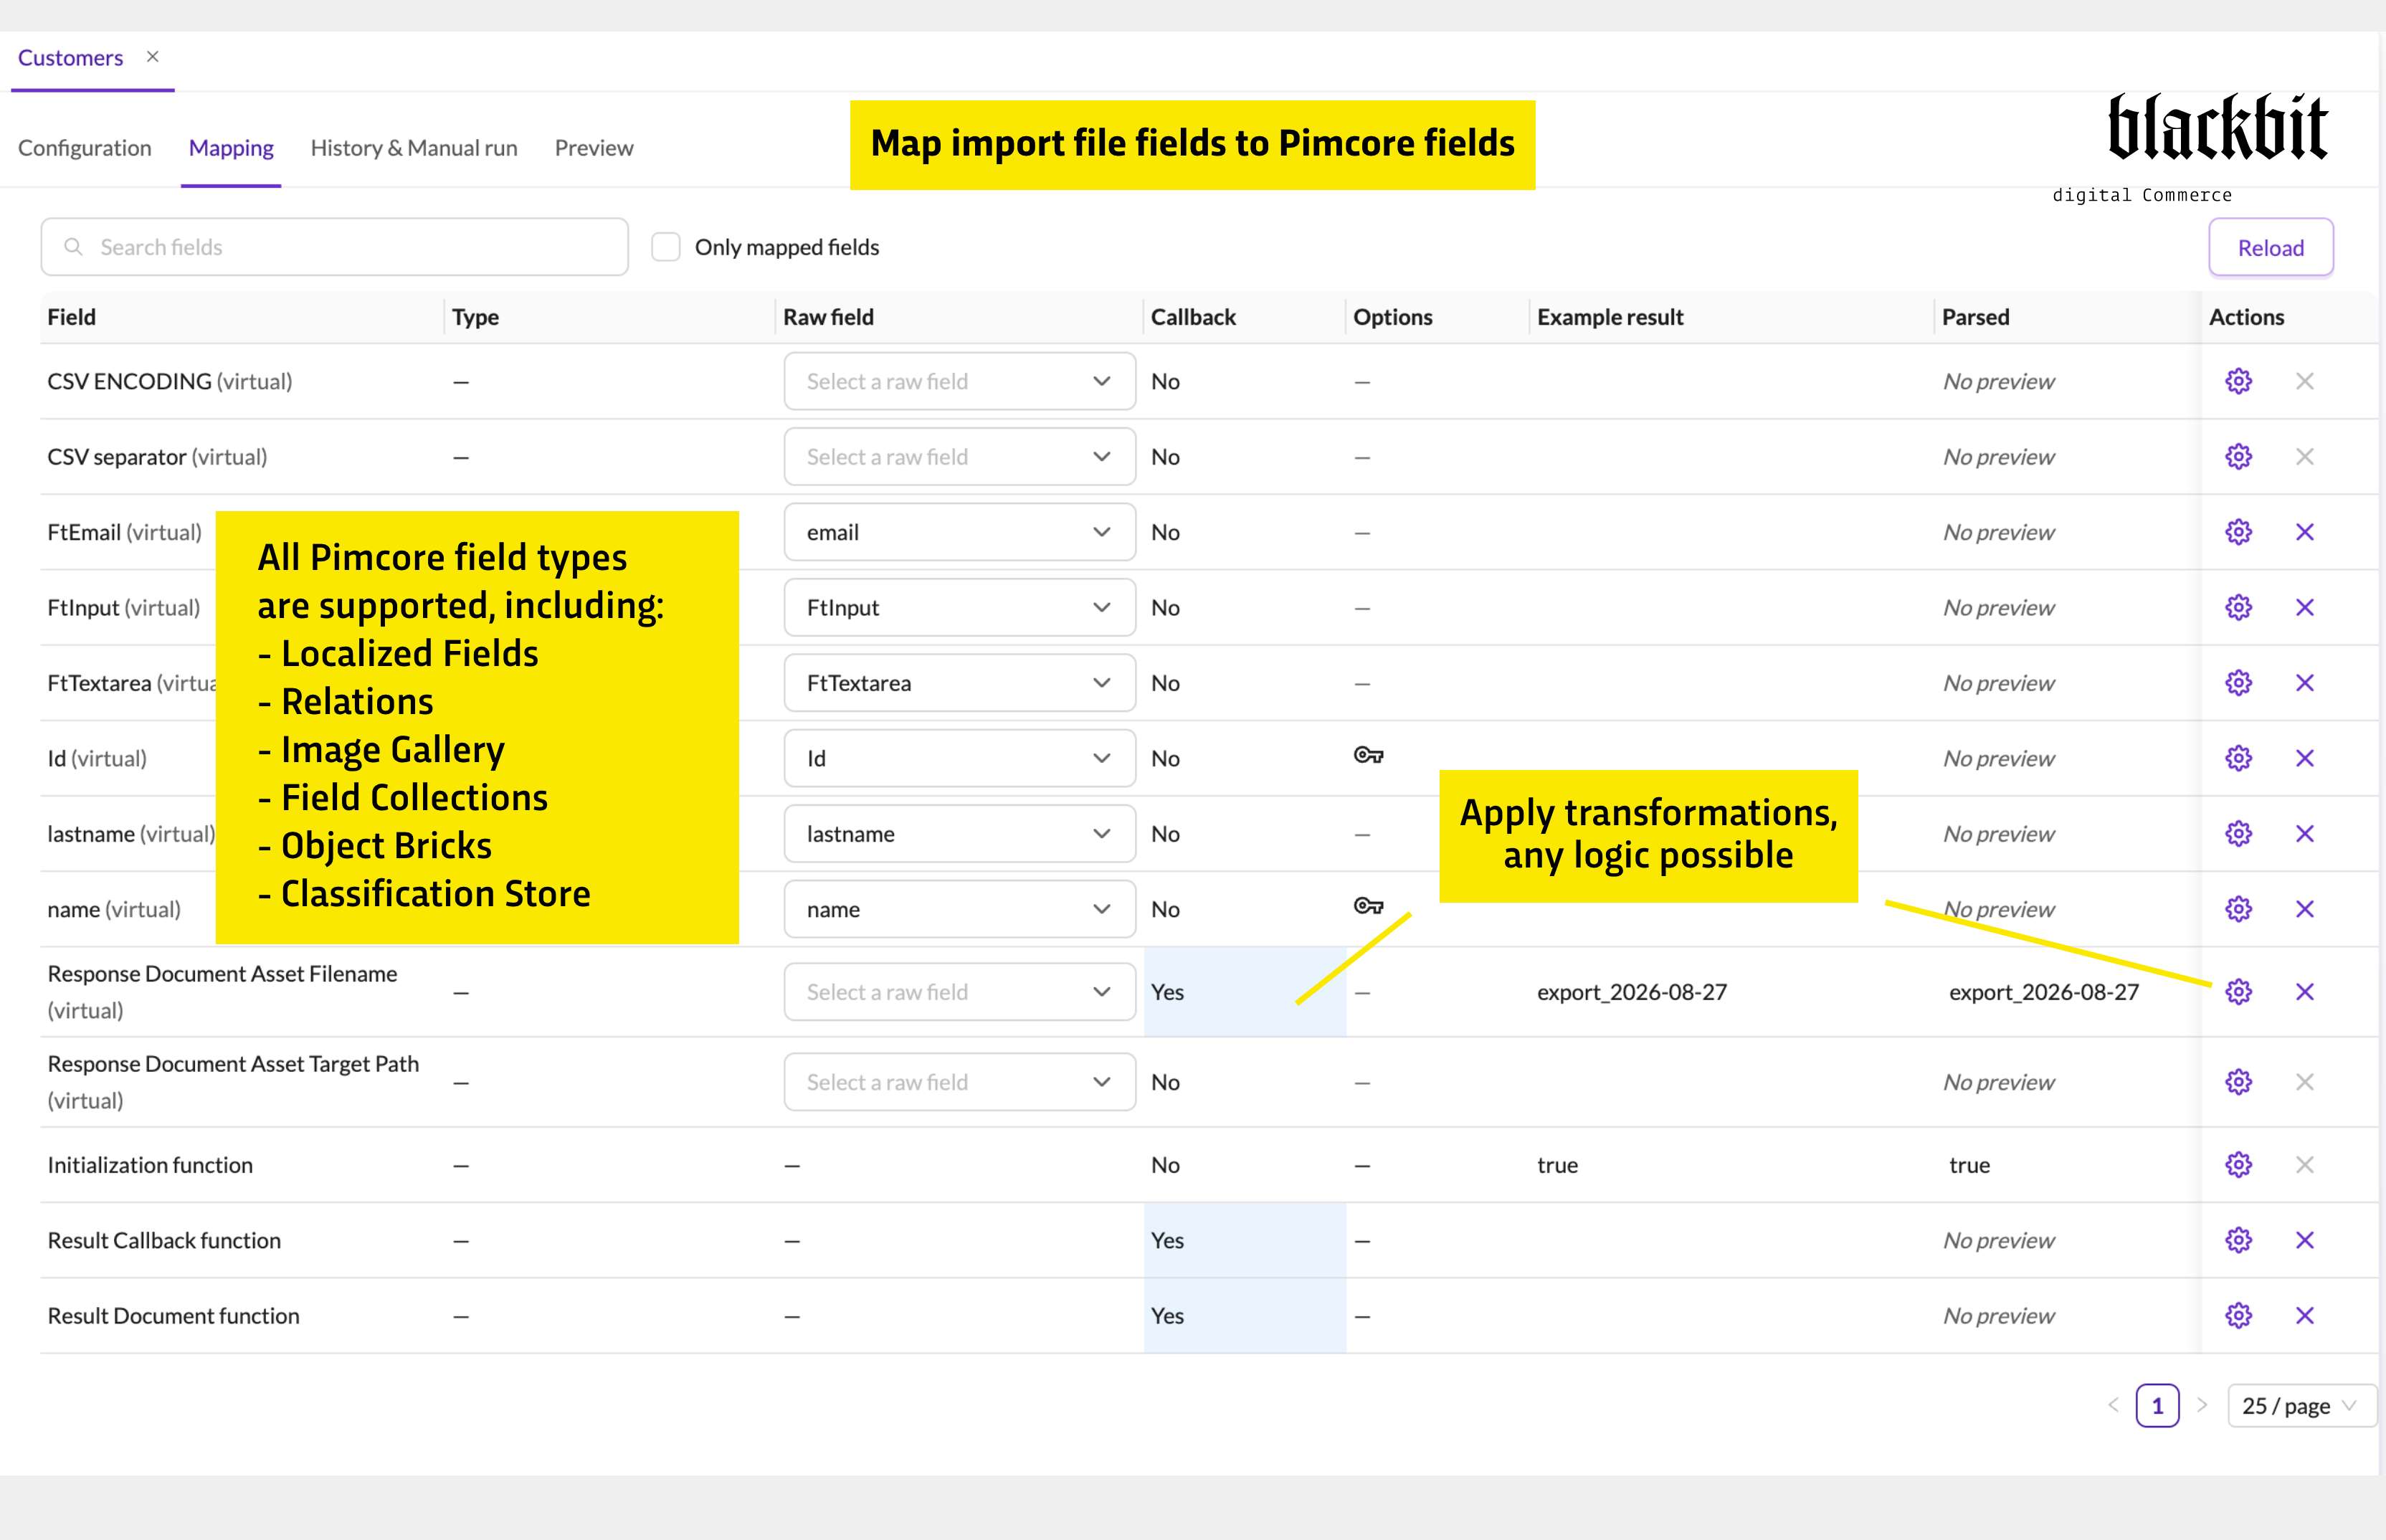Open settings gear for lastname row

tap(2238, 833)
